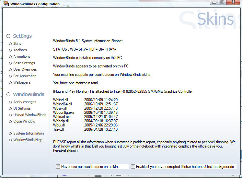Select User Overrides in the sidebar
Screen dimensions: 242x178
pyautogui.click(x=25, y=69)
